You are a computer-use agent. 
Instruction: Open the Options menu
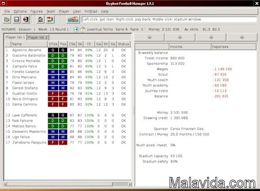click(x=20, y=11)
